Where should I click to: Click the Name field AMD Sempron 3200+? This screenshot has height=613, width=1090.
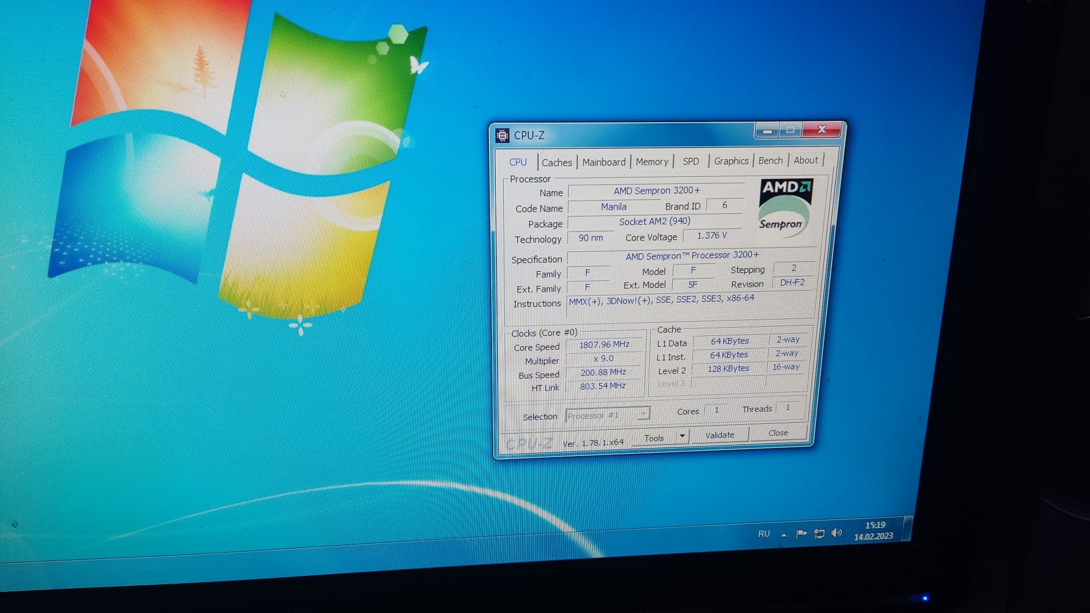click(656, 191)
